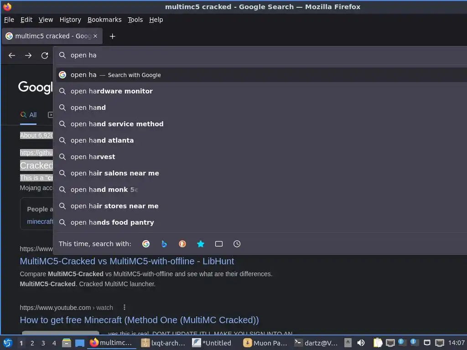This screenshot has width=467, height=350.
Task: Open 'How to get free Minecraft' YouTube result
Action: click(139, 320)
